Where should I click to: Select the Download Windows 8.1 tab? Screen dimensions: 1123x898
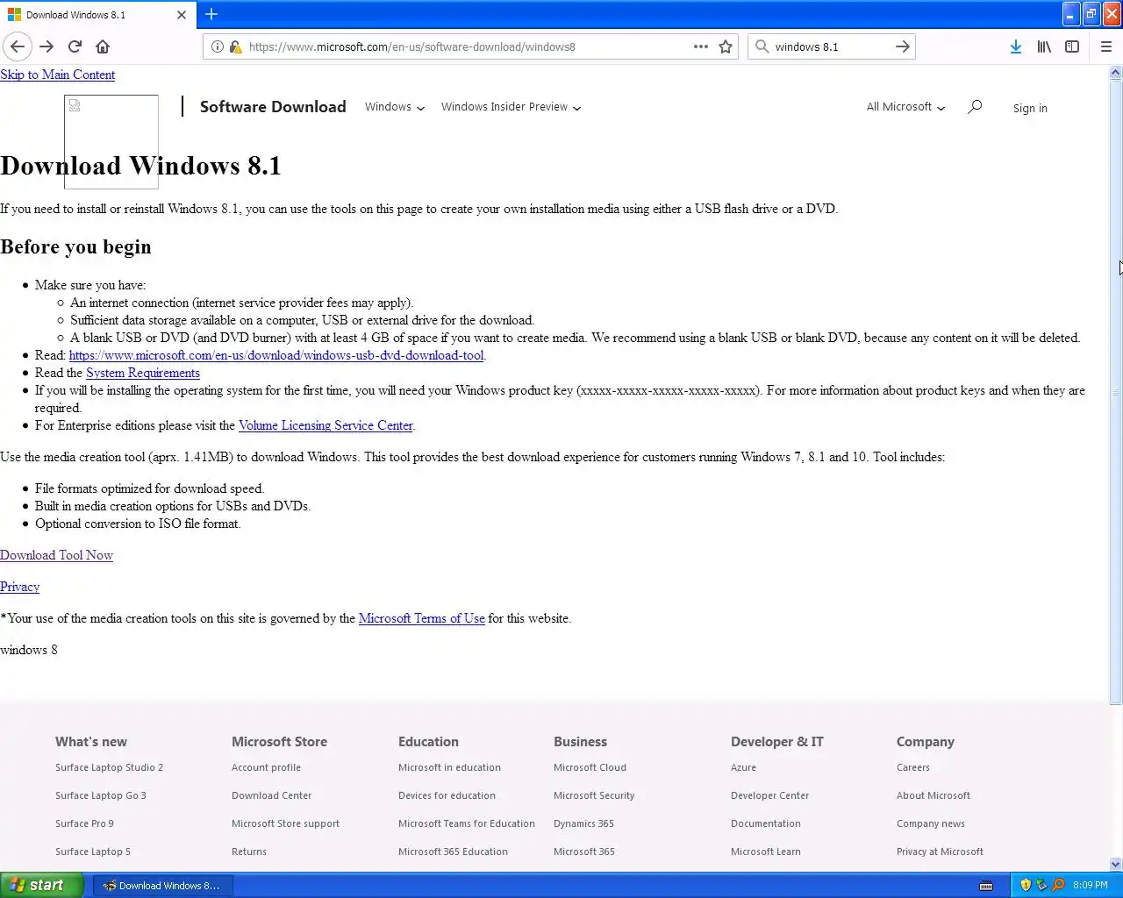click(x=97, y=15)
